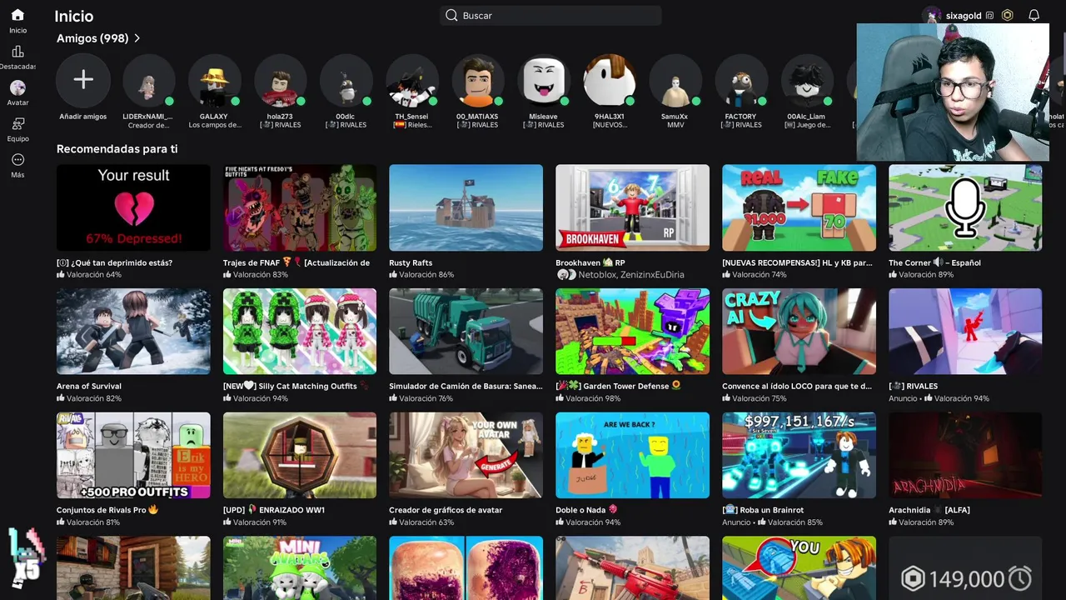Open friend 00dlc's avatar
The height and width of the screenshot is (600, 1066).
click(x=346, y=81)
